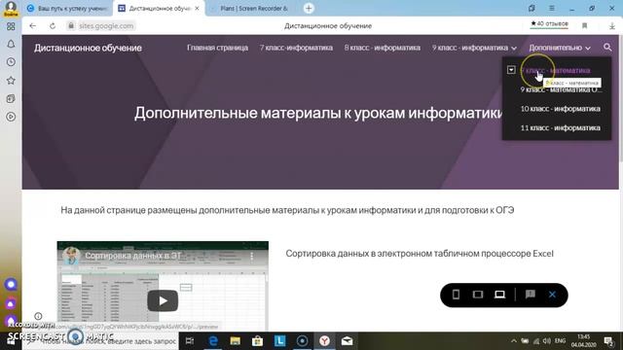The width and height of the screenshot is (623, 350).
Task: Open the L app on taskbar
Action: 280,341
